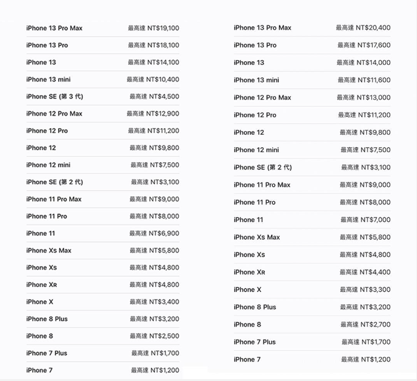The width and height of the screenshot is (417, 381).
Task: Click the NT$20,400 iPhone 13 Pro Max price
Action: (363, 28)
